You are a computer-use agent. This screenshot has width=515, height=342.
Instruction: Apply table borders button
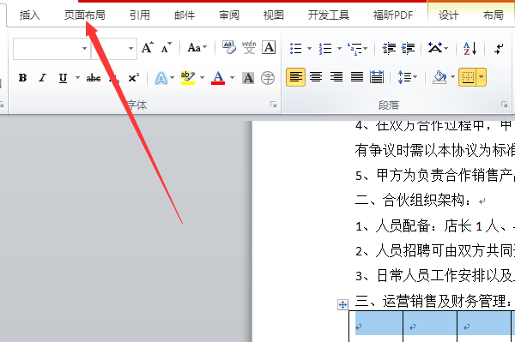tap(468, 77)
